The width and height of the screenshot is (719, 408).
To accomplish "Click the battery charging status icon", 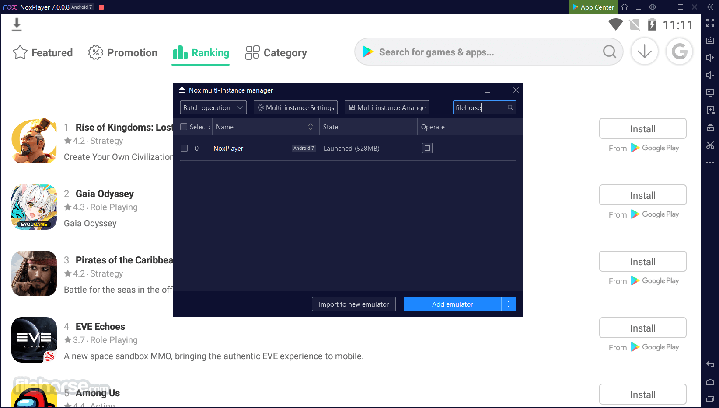I will [652, 24].
